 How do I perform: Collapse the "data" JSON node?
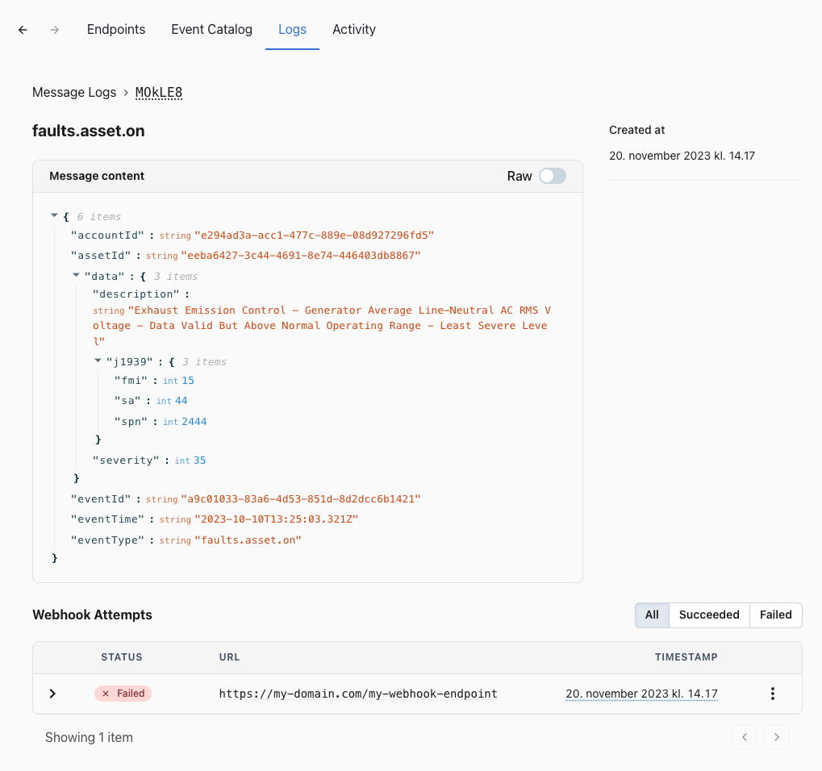(76, 276)
